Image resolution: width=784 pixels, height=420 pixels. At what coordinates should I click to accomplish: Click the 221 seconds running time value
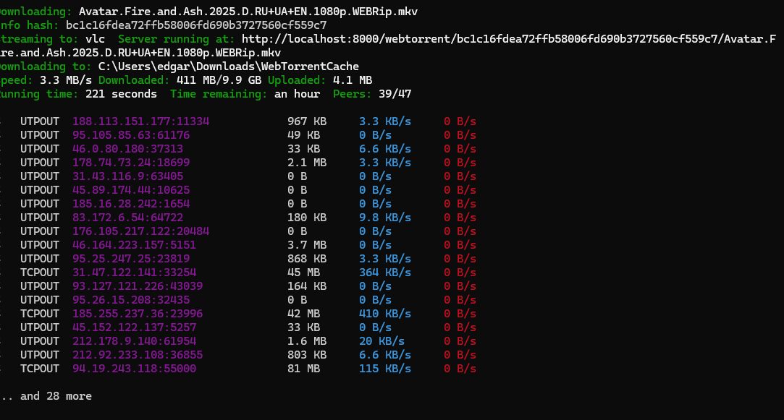point(121,94)
